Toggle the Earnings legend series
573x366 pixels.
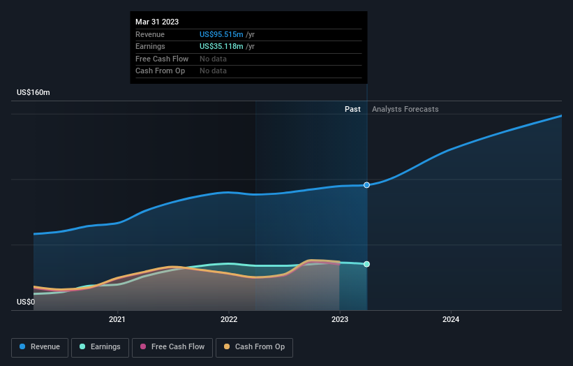pos(100,347)
